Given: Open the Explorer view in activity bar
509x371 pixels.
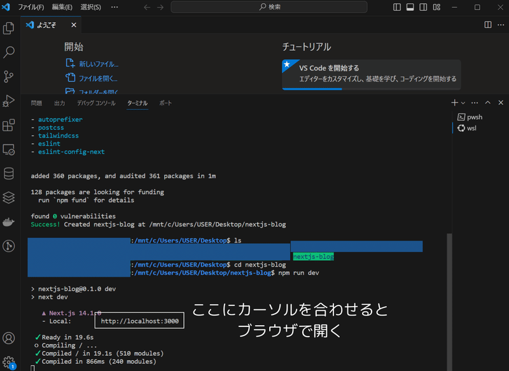Looking at the screenshot, I should [9, 28].
